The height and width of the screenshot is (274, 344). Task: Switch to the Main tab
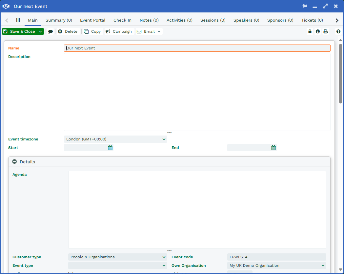(33, 20)
